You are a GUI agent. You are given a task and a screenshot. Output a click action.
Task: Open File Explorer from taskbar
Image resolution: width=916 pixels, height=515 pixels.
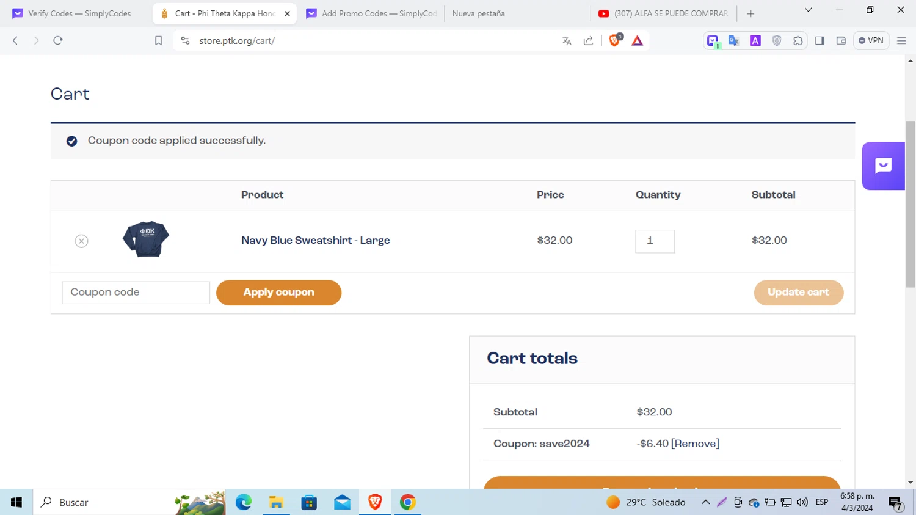coord(276,502)
